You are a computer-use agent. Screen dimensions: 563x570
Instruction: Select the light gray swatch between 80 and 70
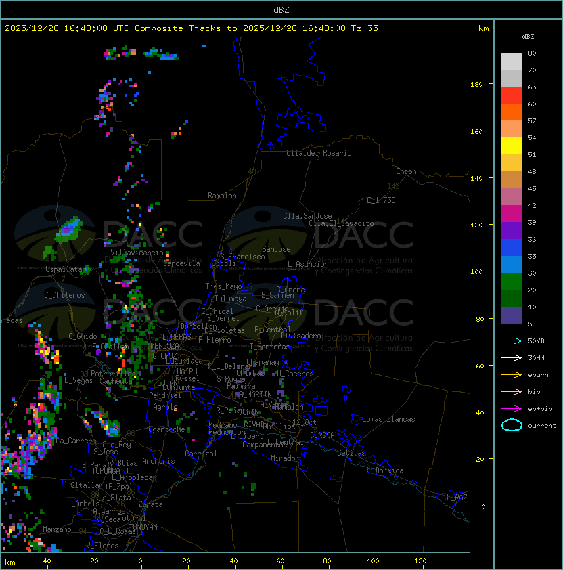[x=512, y=62]
